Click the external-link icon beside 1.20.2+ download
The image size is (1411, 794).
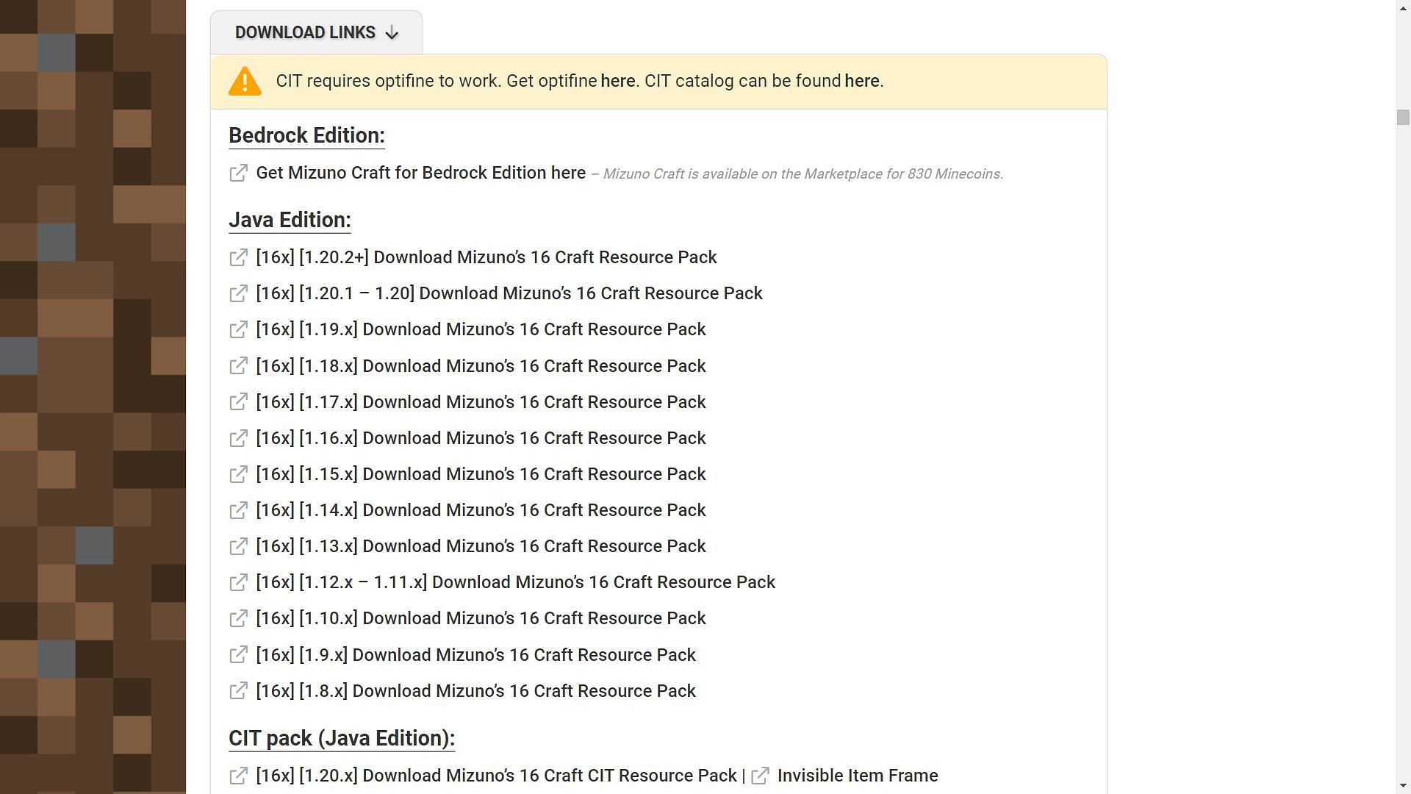[238, 257]
